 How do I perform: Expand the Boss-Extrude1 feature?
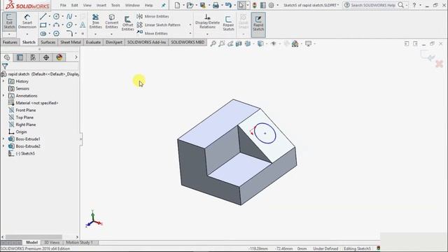[x=3, y=139]
